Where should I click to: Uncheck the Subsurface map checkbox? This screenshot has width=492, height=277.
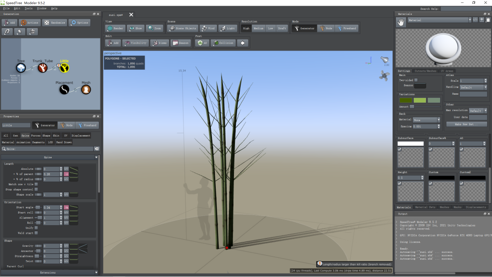[x=399, y=150]
